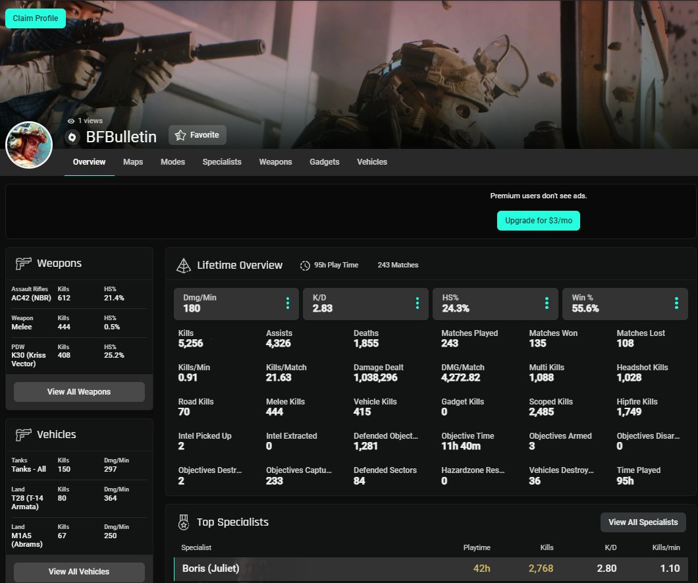The image size is (698, 583).
Task: Switch to the Maps tab
Action: pyautogui.click(x=133, y=162)
